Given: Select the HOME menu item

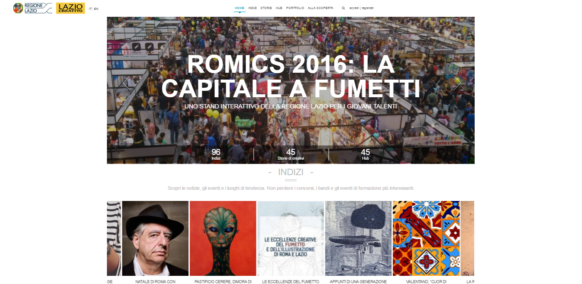Looking at the screenshot, I should [240, 8].
